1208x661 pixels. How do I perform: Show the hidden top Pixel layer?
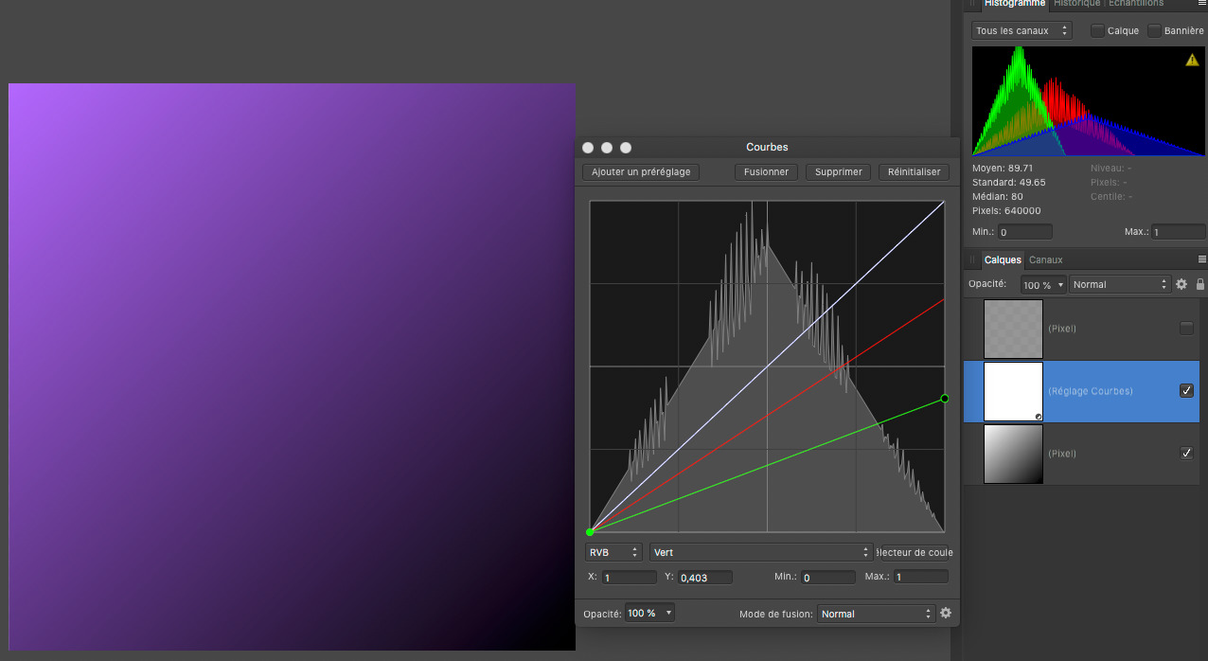click(x=1186, y=329)
